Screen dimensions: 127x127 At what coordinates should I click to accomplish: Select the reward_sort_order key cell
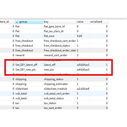click(x=60, y=55)
